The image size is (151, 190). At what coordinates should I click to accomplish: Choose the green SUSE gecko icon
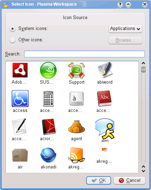pyautogui.click(x=48, y=70)
